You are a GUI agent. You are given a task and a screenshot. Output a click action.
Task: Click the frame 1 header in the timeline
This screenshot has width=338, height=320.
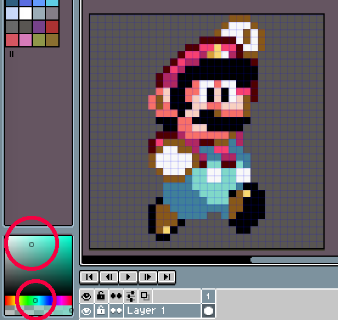pyautogui.click(x=209, y=296)
